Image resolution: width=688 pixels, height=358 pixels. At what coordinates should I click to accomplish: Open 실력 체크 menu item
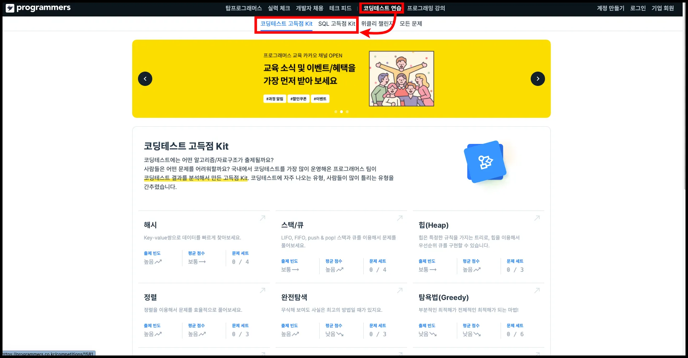279,8
